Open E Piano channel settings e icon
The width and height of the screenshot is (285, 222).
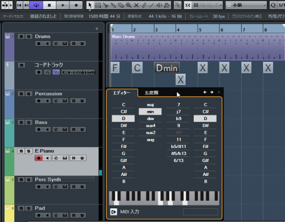pyautogui.click(x=56, y=158)
